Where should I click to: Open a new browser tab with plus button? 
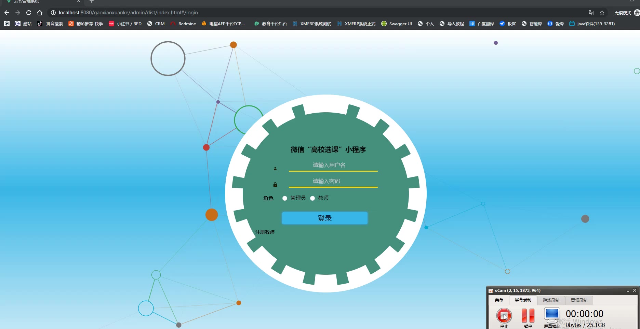tap(91, 1)
